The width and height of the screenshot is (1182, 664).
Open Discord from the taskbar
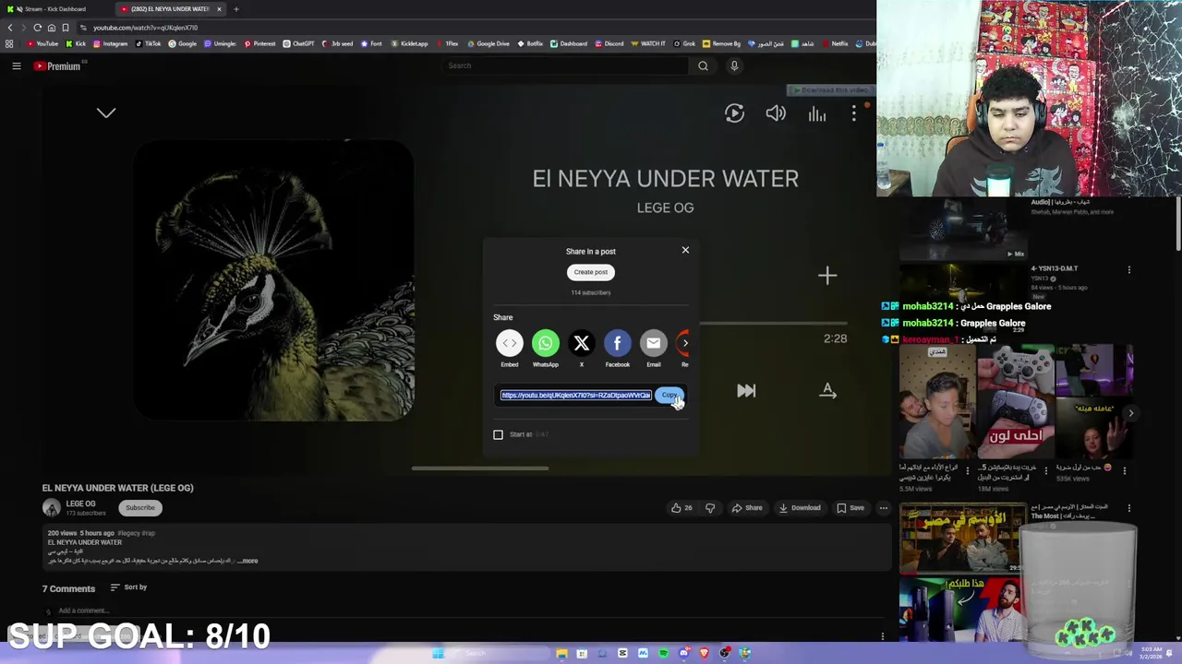point(683,653)
